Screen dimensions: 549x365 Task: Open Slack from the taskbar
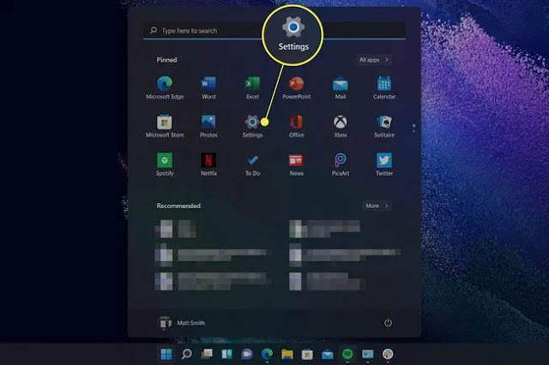tap(388, 354)
